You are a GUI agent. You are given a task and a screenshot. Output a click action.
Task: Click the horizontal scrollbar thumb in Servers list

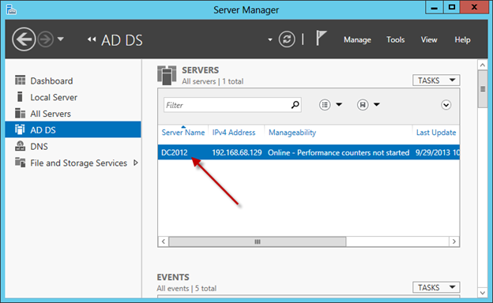coord(258,241)
